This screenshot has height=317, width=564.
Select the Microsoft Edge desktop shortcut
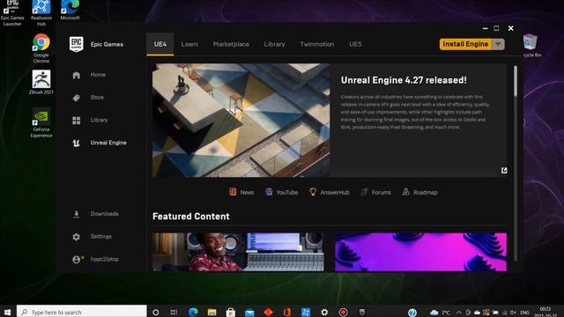click(x=70, y=10)
